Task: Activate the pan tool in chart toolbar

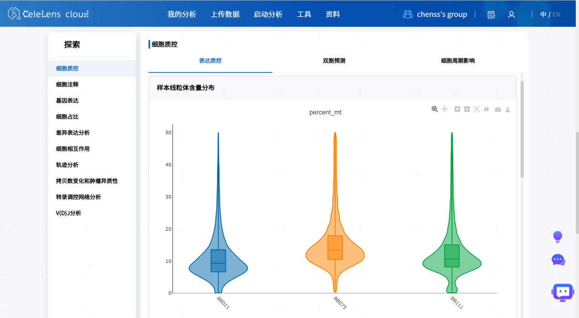Action: tap(444, 109)
